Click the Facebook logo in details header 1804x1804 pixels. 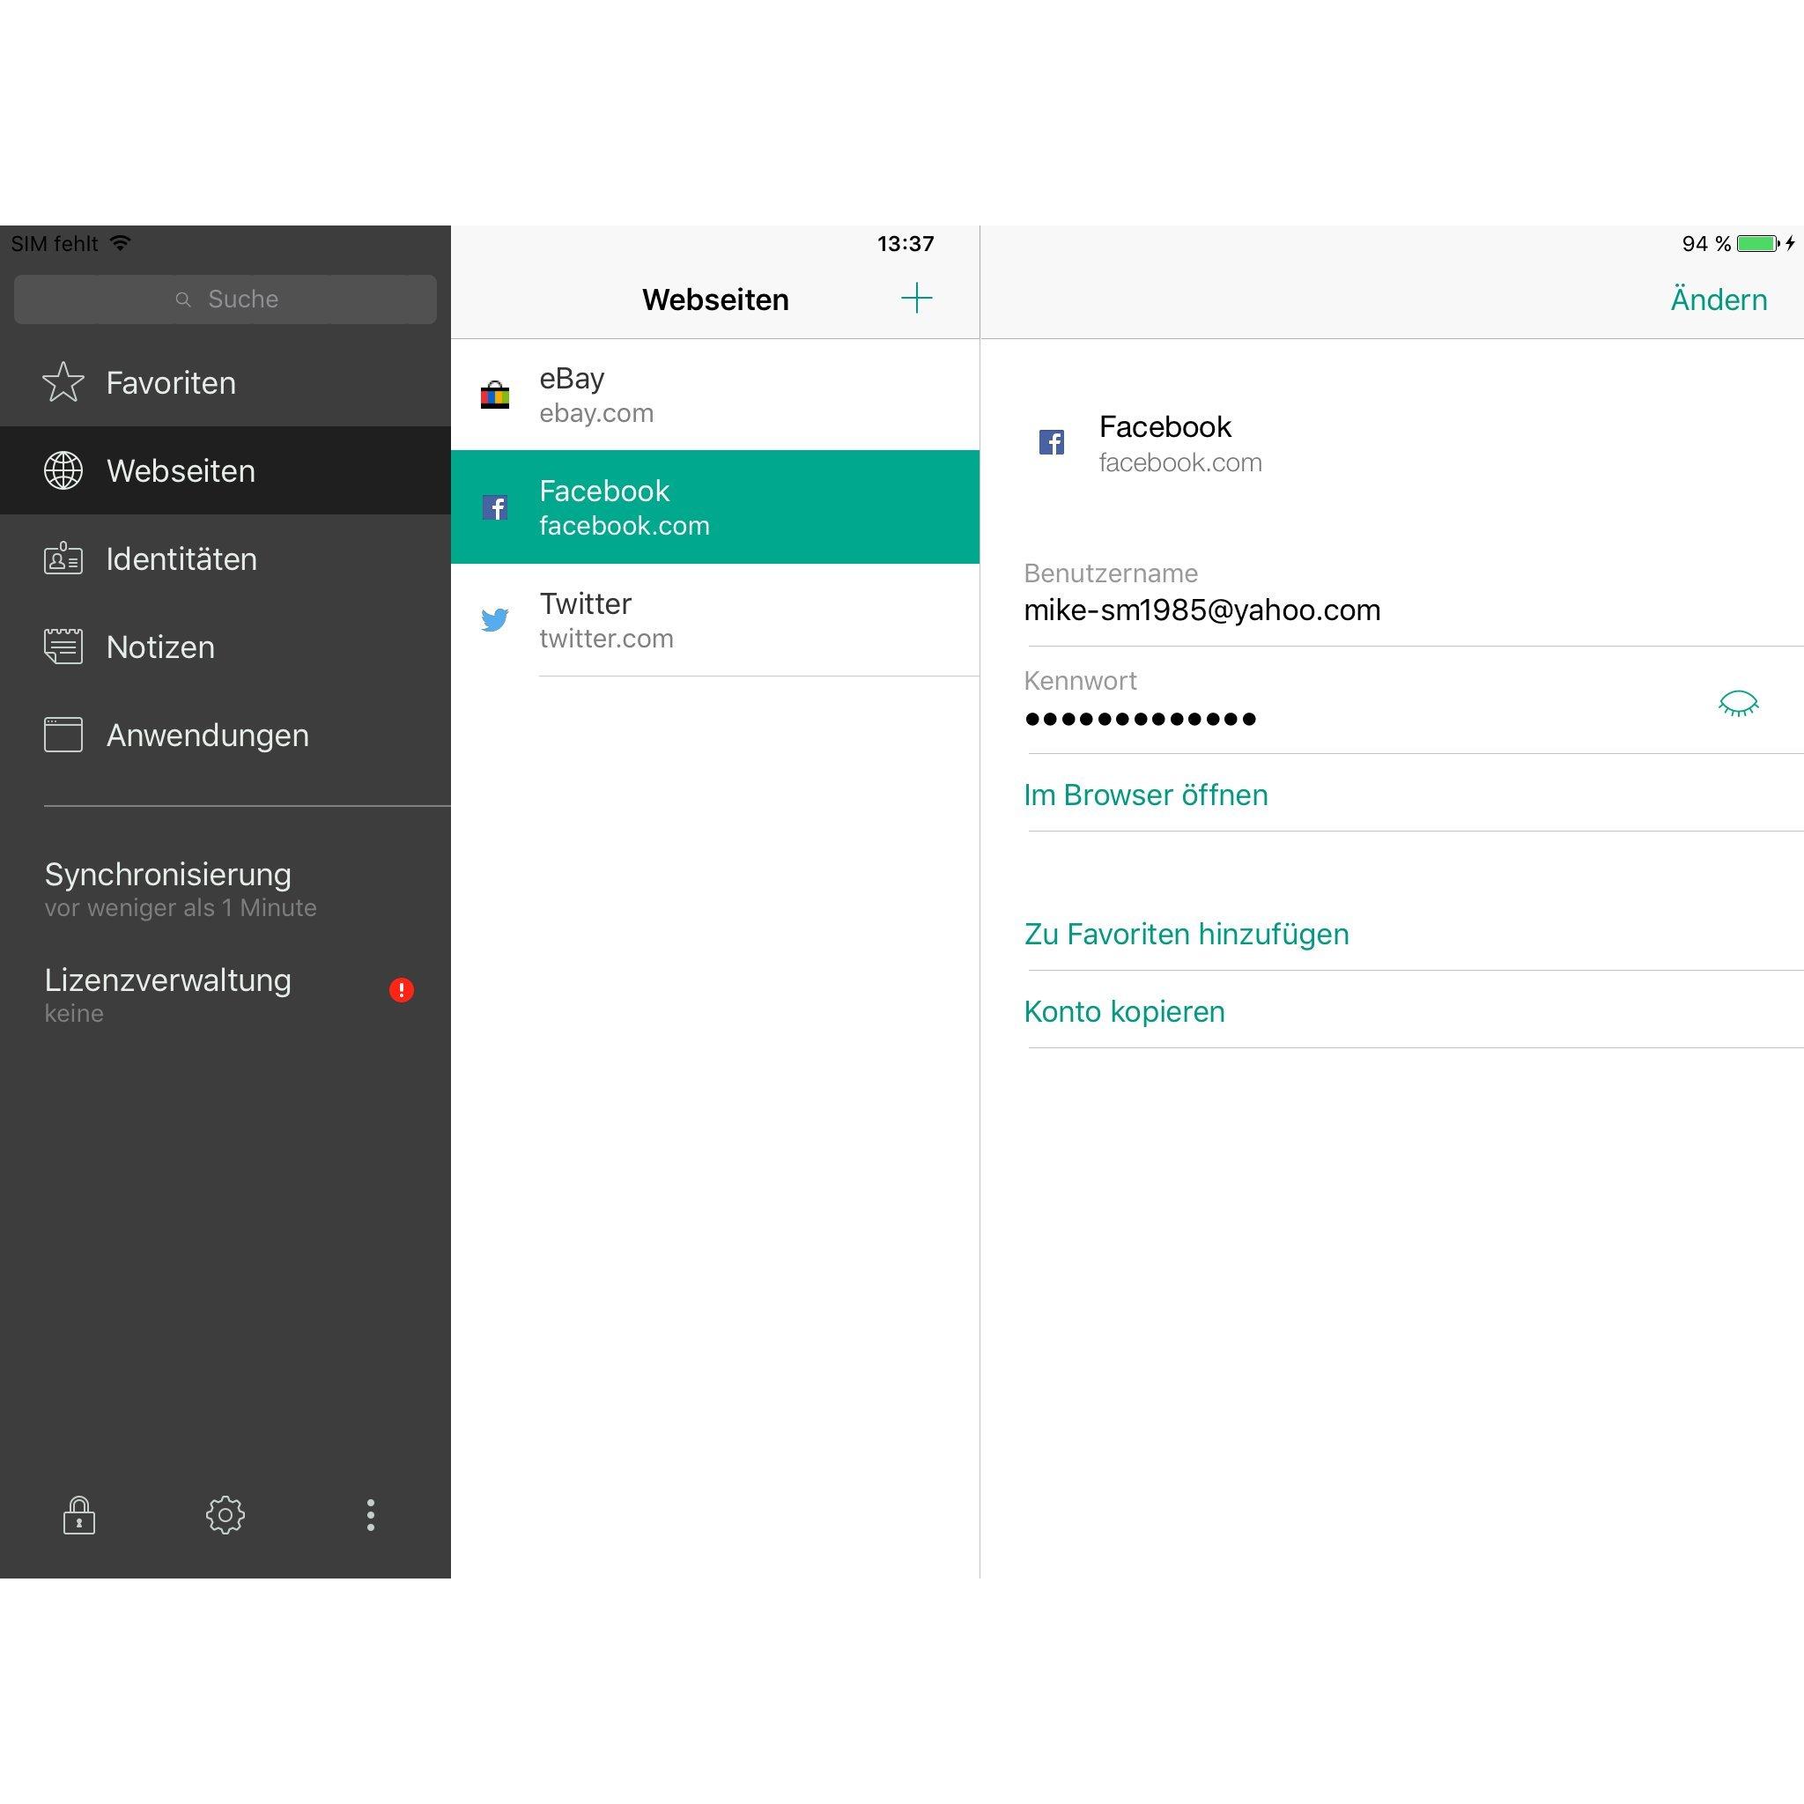tap(1052, 441)
